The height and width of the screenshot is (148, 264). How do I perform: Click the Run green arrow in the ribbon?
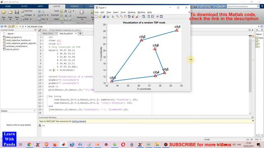point(92,12)
